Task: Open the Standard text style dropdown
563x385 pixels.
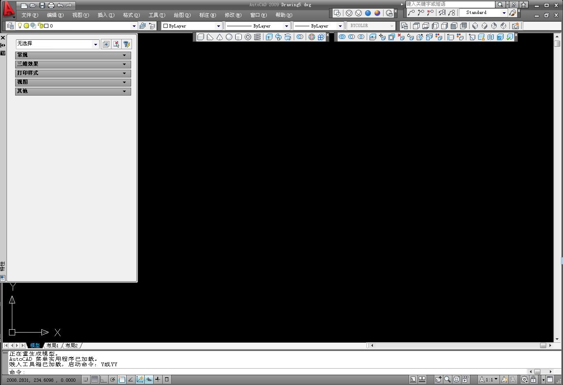Action: coord(483,13)
